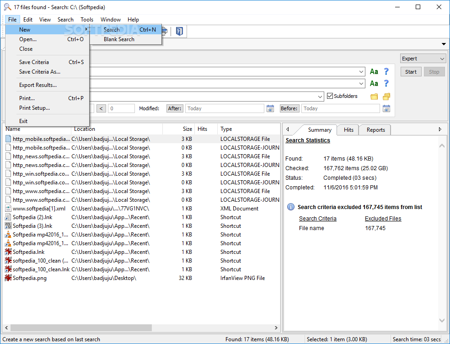The image size is (450, 344).
Task: Open the View menu
Action: [x=45, y=20]
